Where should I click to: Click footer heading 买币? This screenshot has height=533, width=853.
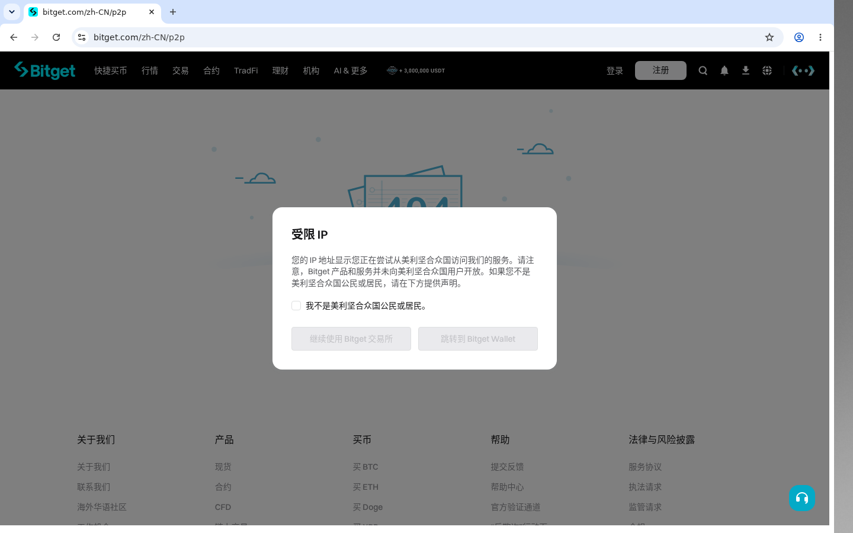tap(362, 439)
